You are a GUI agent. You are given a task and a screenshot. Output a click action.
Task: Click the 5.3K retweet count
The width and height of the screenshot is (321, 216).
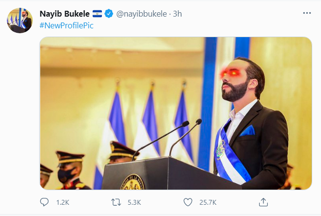[134, 202]
